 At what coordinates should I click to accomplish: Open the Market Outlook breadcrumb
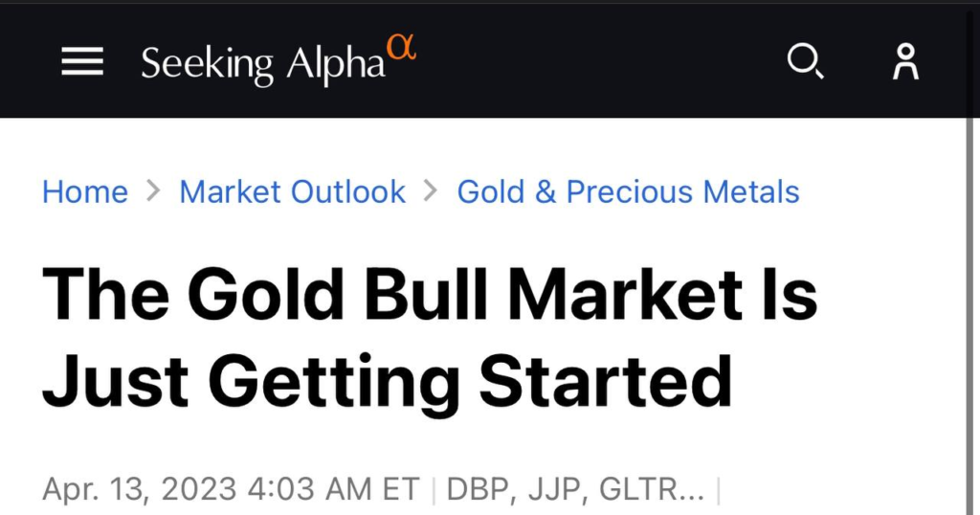pyautogui.click(x=293, y=191)
